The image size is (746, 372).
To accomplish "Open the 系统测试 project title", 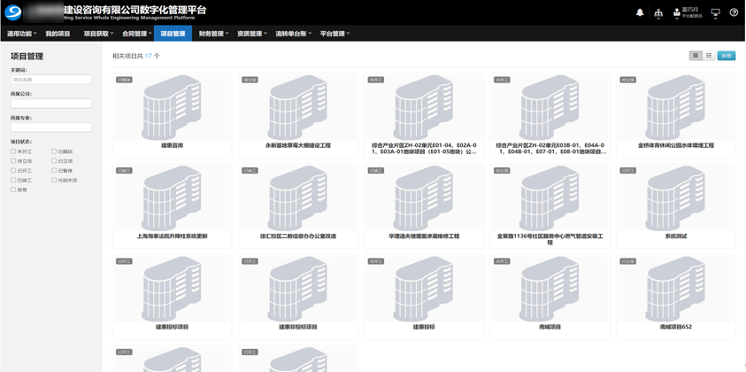I will [x=676, y=236].
